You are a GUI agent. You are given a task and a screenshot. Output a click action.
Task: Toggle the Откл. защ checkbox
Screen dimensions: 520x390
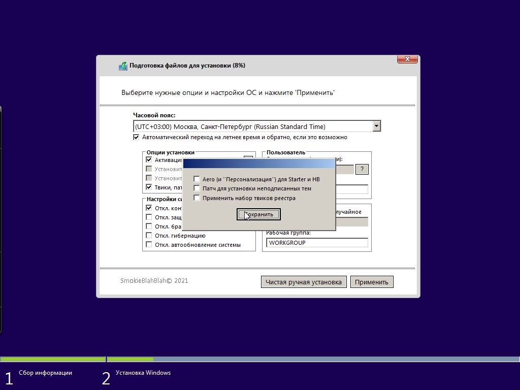(x=149, y=217)
